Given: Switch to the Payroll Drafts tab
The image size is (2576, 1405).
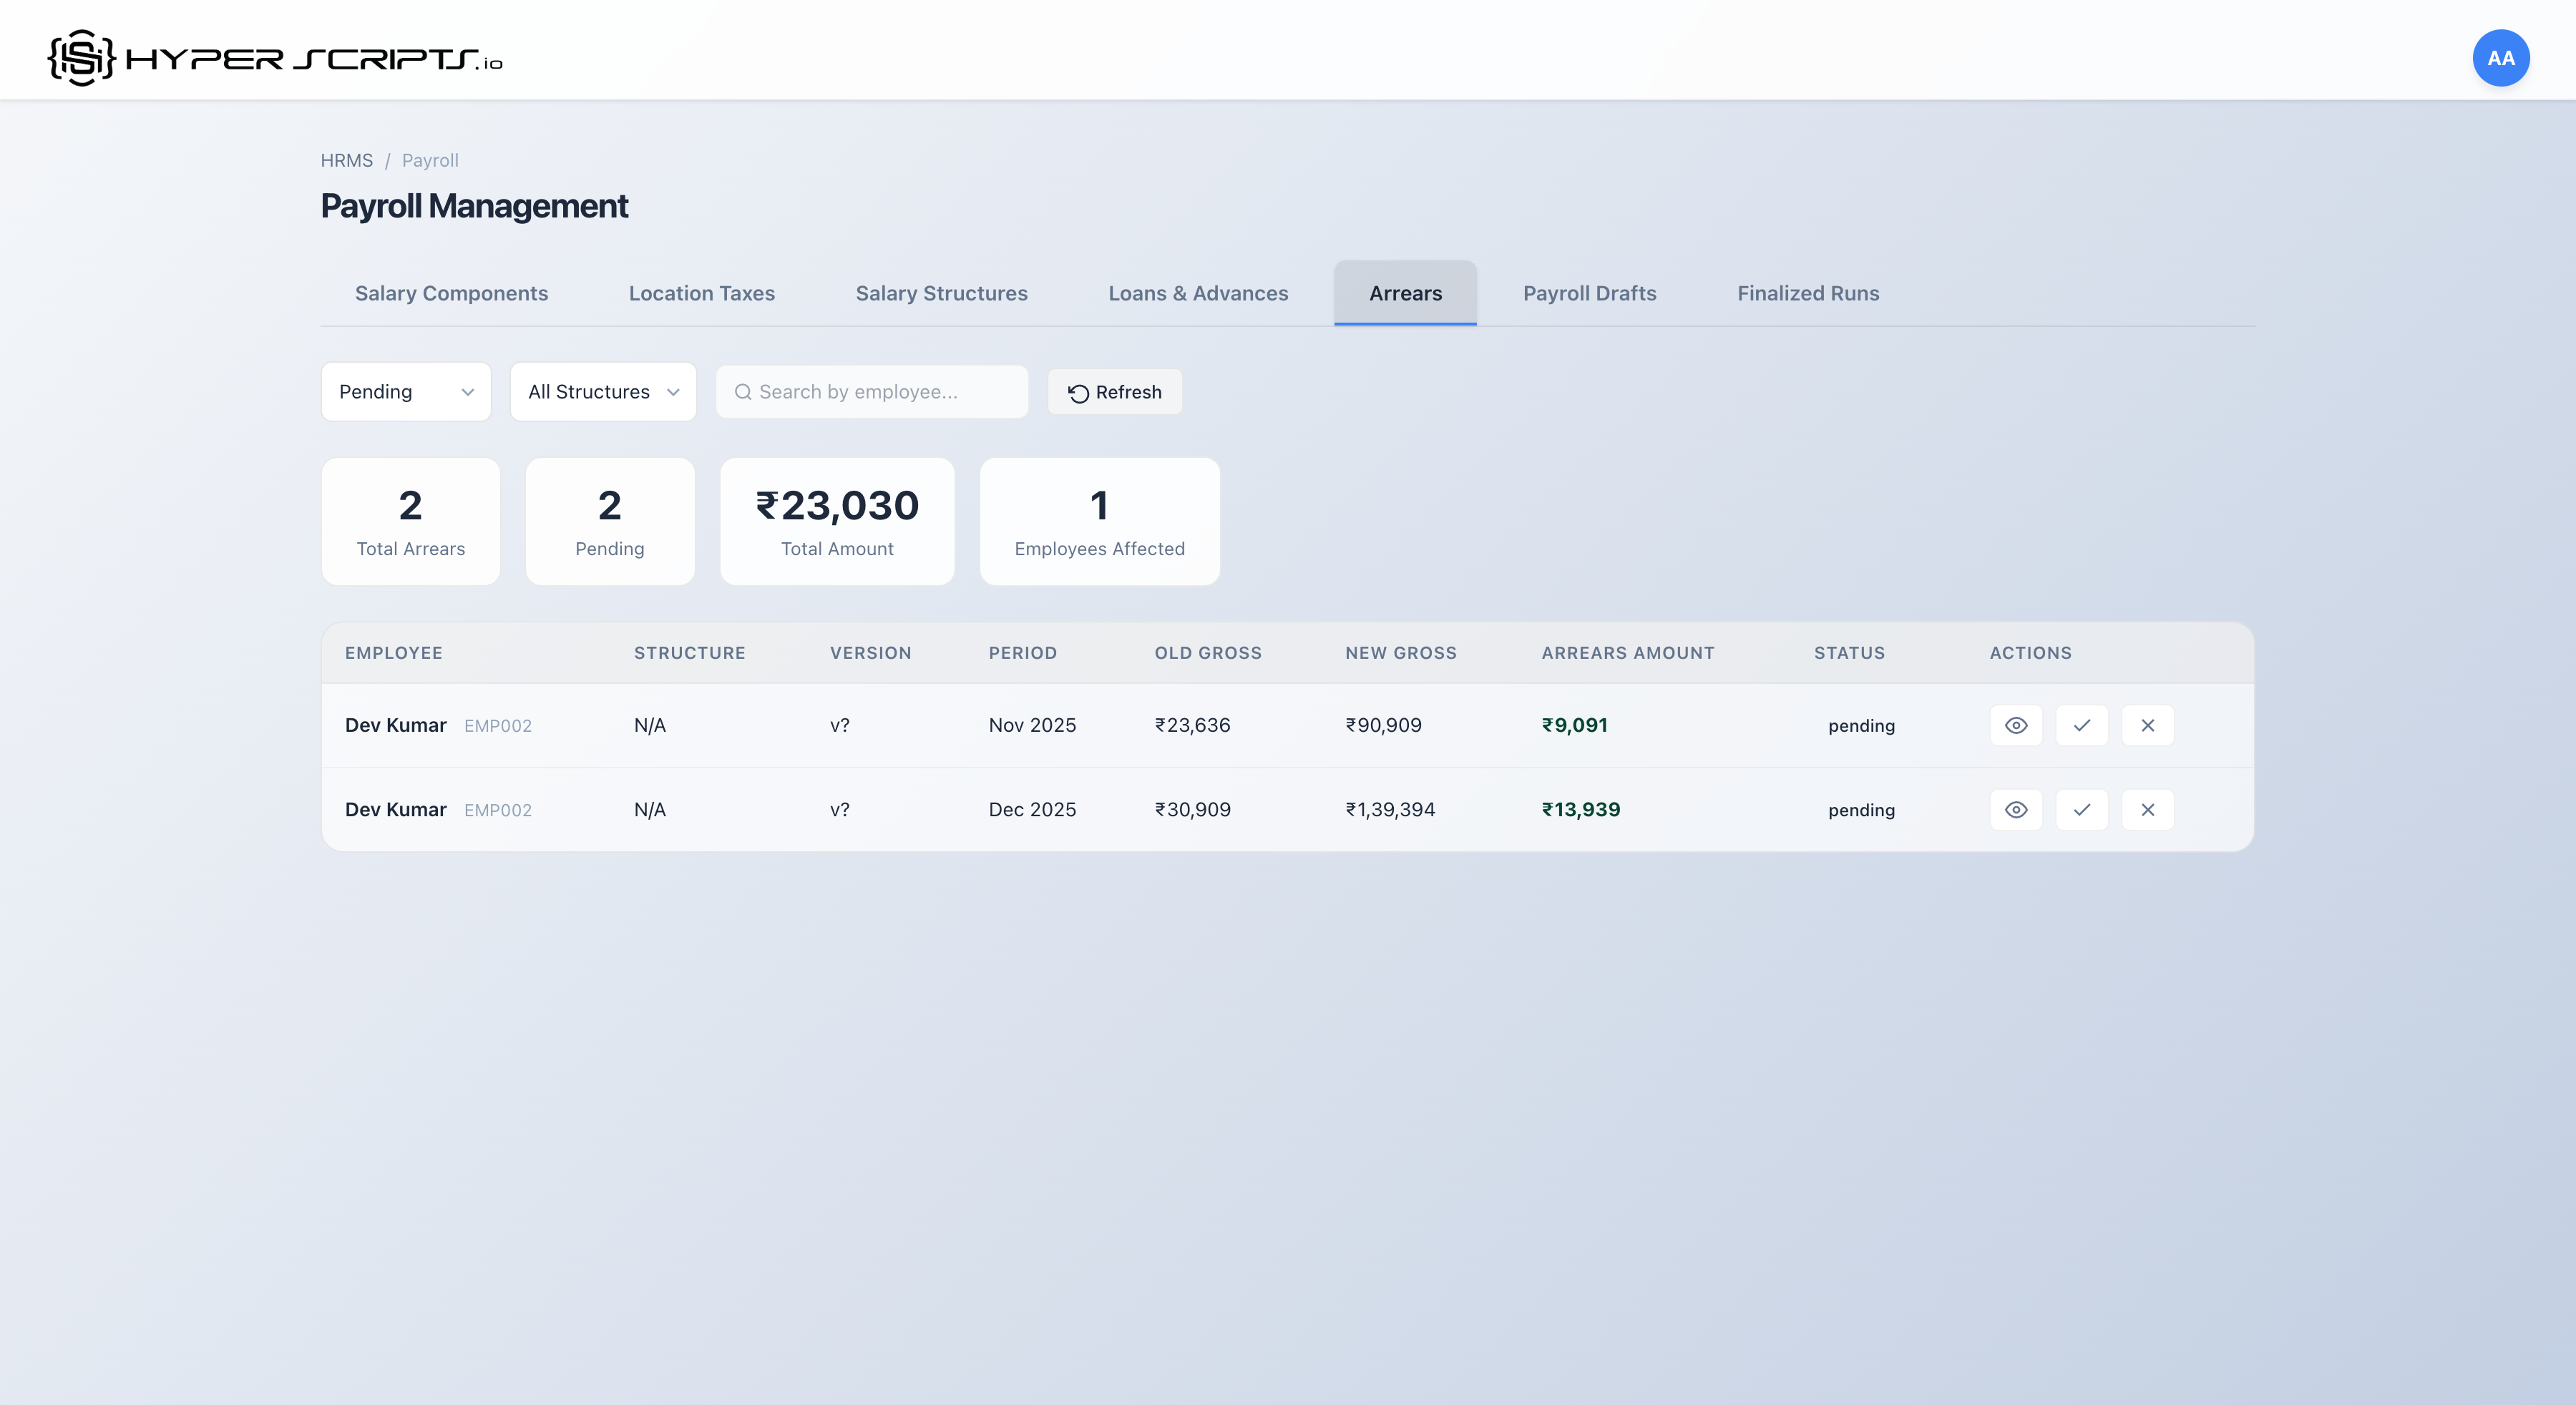Looking at the screenshot, I should point(1589,293).
